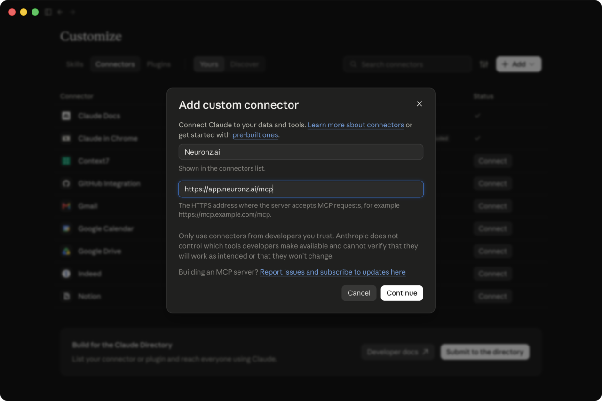Open the Learn more about connectors link

(x=356, y=125)
